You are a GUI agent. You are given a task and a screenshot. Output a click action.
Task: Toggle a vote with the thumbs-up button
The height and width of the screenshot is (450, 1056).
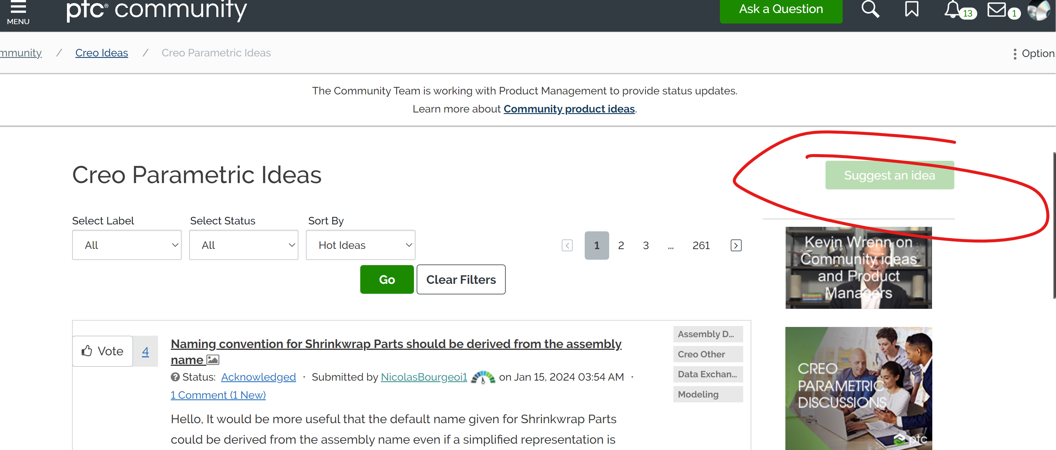tap(102, 351)
